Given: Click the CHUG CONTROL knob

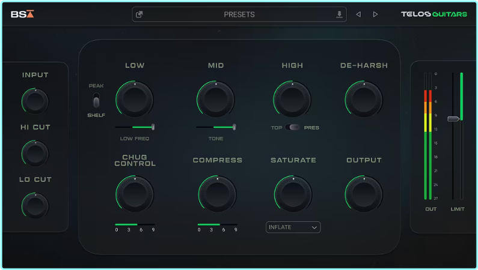Looking at the screenshot, I should tap(135, 194).
